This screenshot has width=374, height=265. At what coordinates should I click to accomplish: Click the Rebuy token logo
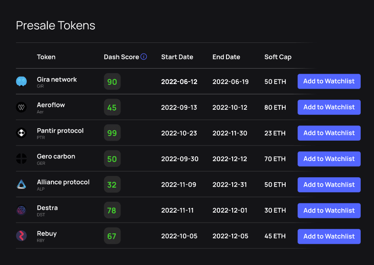[x=21, y=236]
